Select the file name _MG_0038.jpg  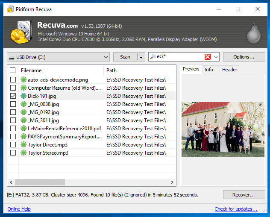[x=43, y=104]
